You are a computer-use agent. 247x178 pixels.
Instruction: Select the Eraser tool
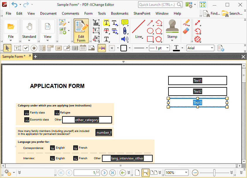tap(186, 31)
